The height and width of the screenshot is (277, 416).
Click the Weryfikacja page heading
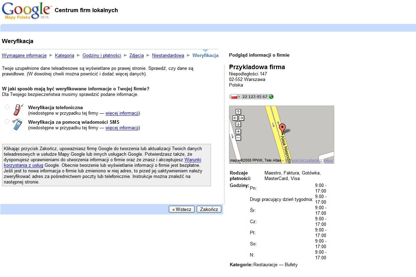17,41
